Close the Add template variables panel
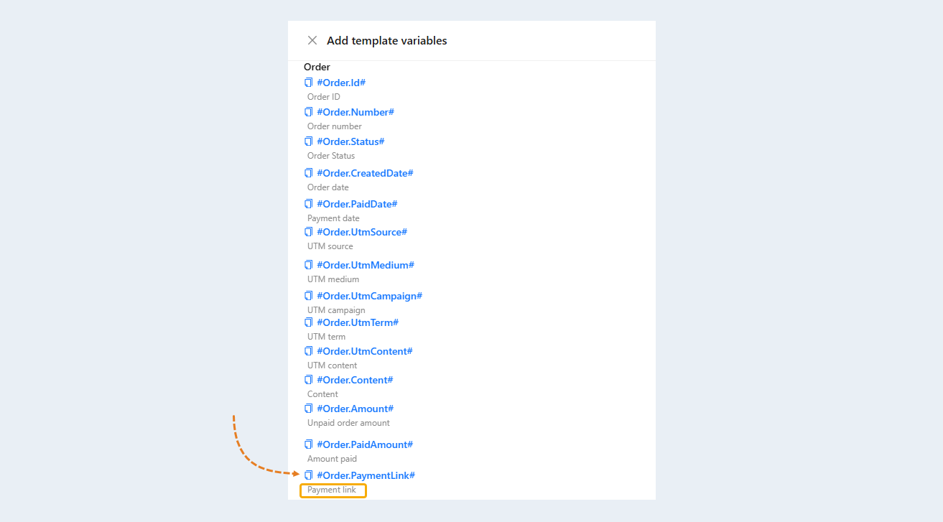Image resolution: width=943 pixels, height=522 pixels. (312, 40)
